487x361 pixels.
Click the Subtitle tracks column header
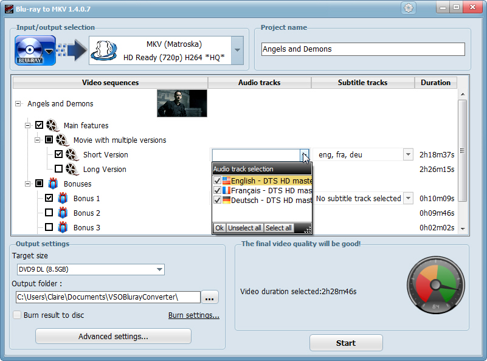coord(362,83)
